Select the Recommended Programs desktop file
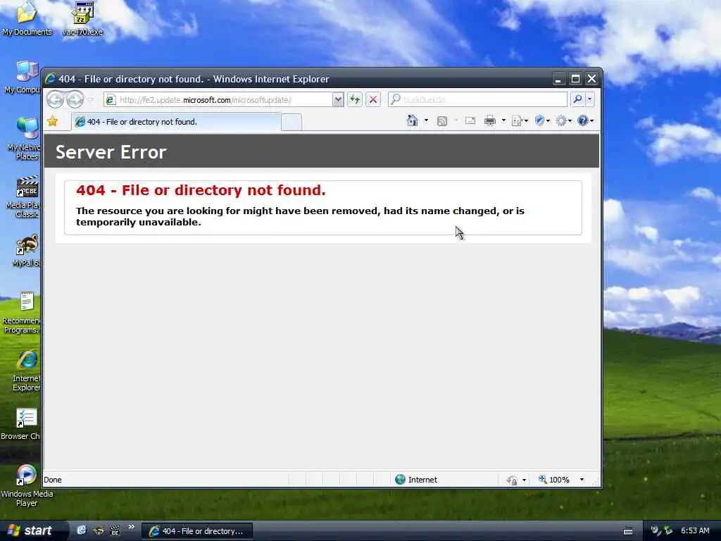 21,313
